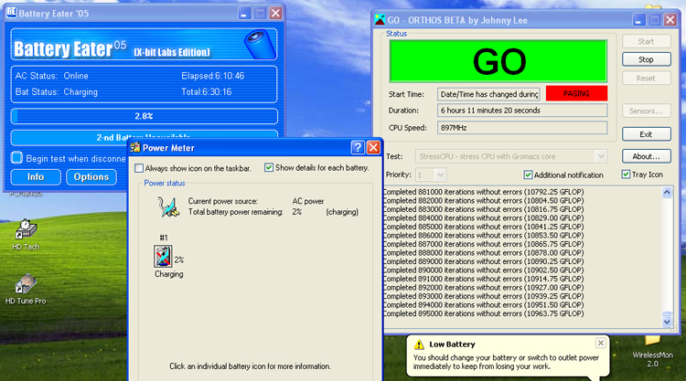Click the Reset button in ORTHOS
This screenshot has width=686, height=381.
(646, 79)
